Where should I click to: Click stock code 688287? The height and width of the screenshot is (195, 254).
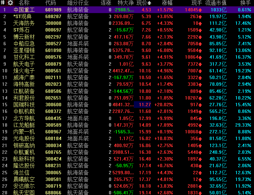pos(53,16)
